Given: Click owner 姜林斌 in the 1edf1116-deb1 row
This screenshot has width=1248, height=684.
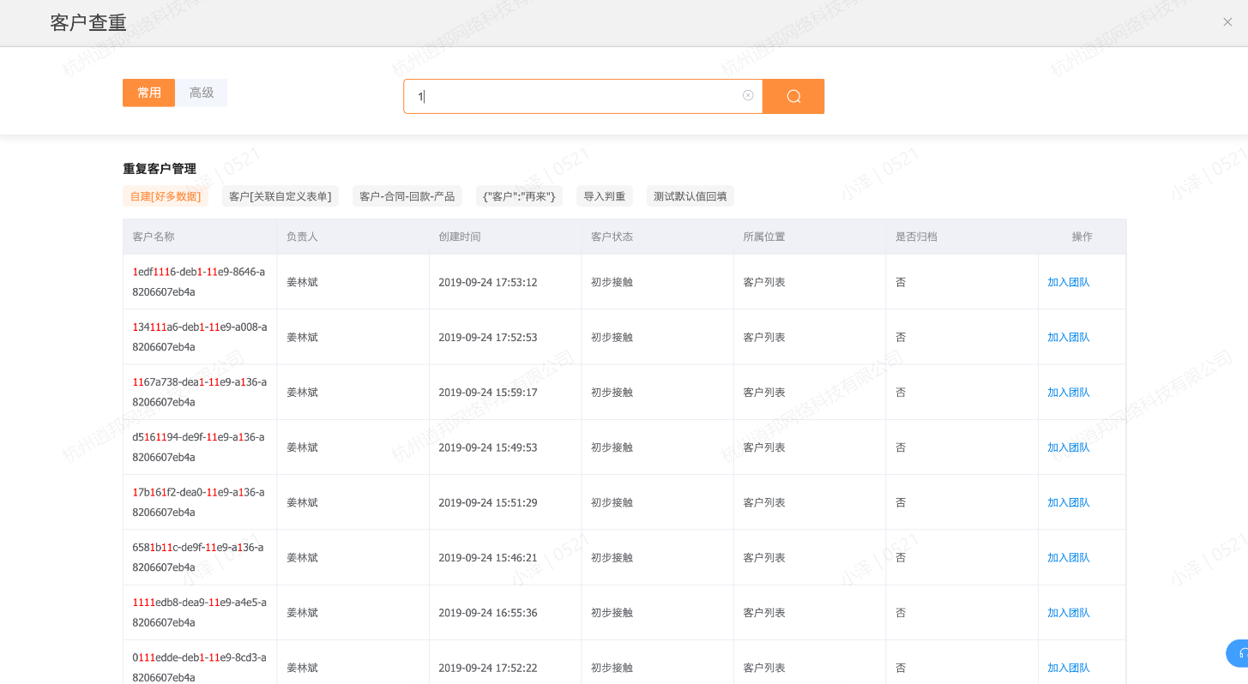Looking at the screenshot, I should [x=302, y=282].
